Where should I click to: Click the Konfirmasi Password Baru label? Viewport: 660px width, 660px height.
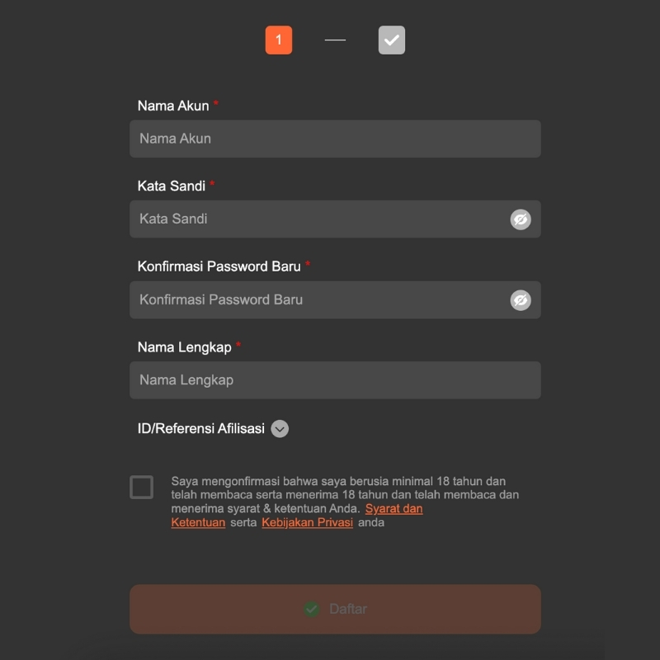(219, 266)
